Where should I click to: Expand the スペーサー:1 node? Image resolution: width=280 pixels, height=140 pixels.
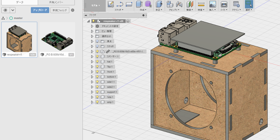[x=92, y=57]
